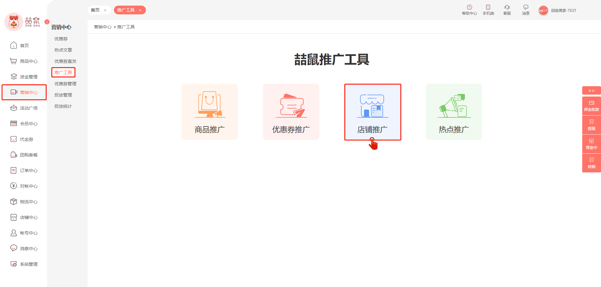Switch to the 推广工具 tab
601x287 pixels.
126,10
